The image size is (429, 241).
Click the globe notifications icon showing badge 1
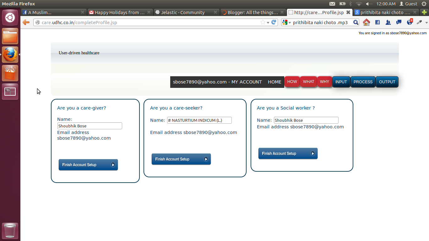[x=410, y=22]
